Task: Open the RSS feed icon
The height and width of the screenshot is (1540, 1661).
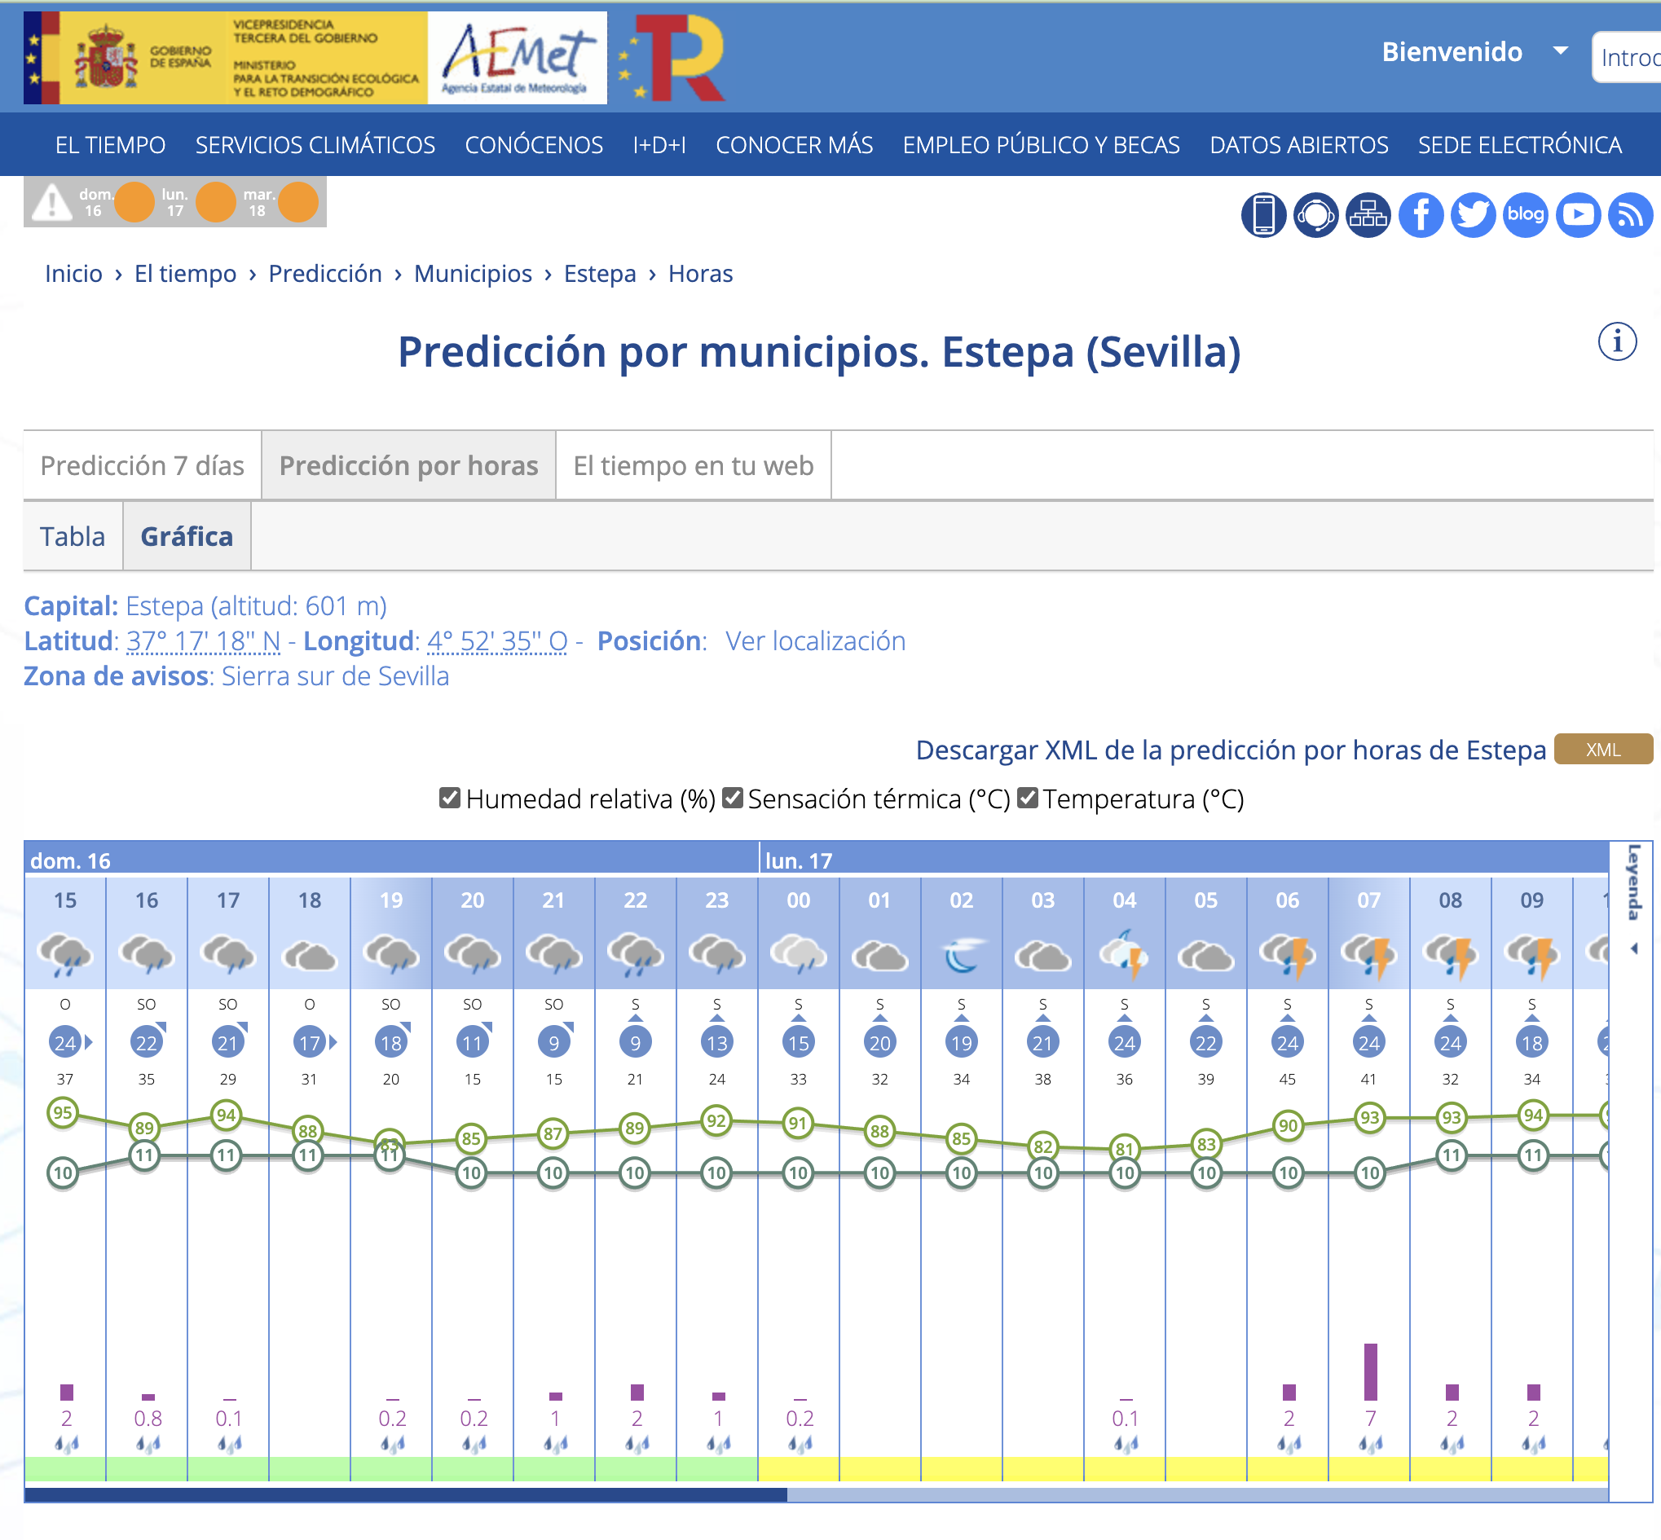Action: coord(1630,215)
